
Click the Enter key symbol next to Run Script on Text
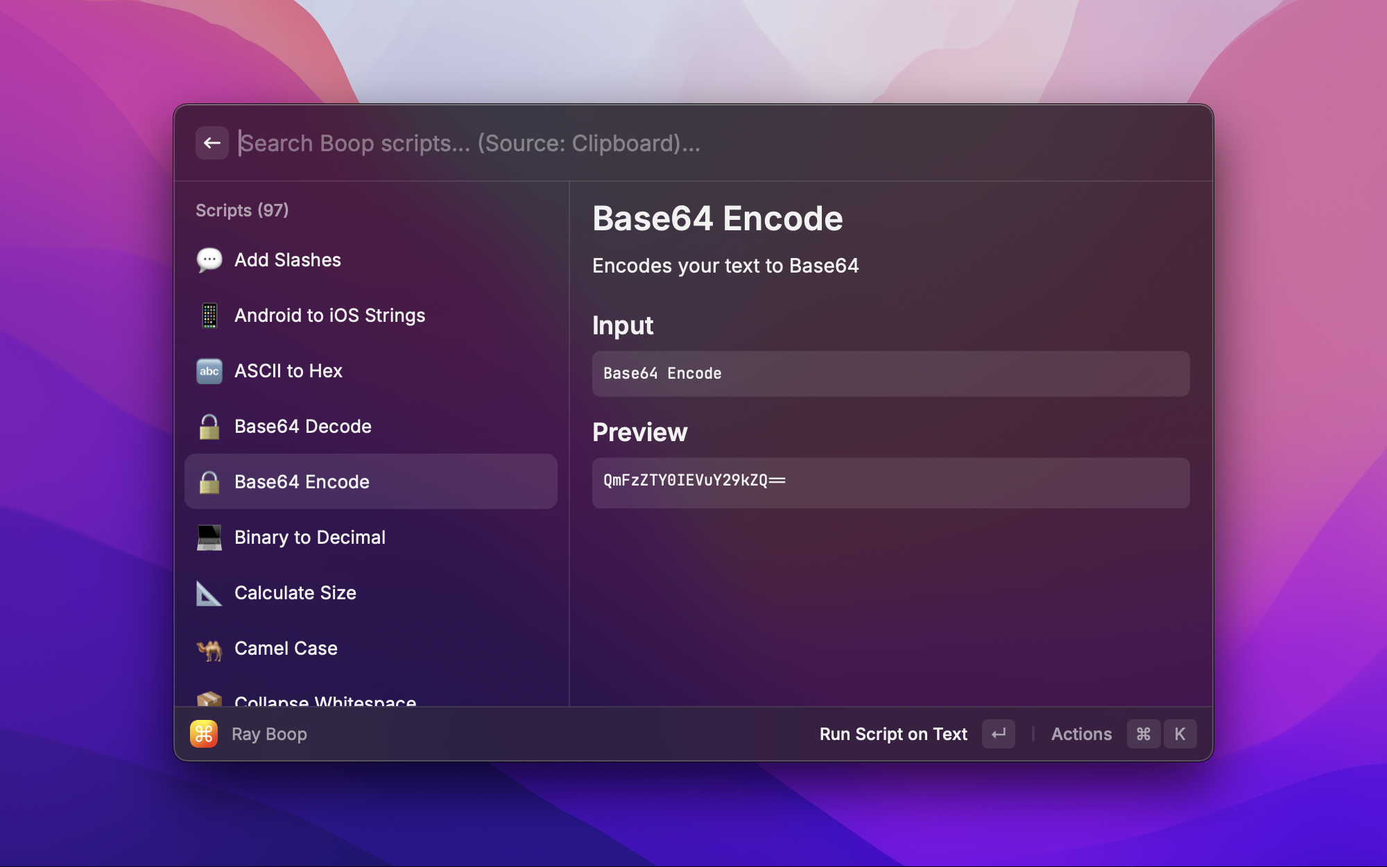point(998,733)
